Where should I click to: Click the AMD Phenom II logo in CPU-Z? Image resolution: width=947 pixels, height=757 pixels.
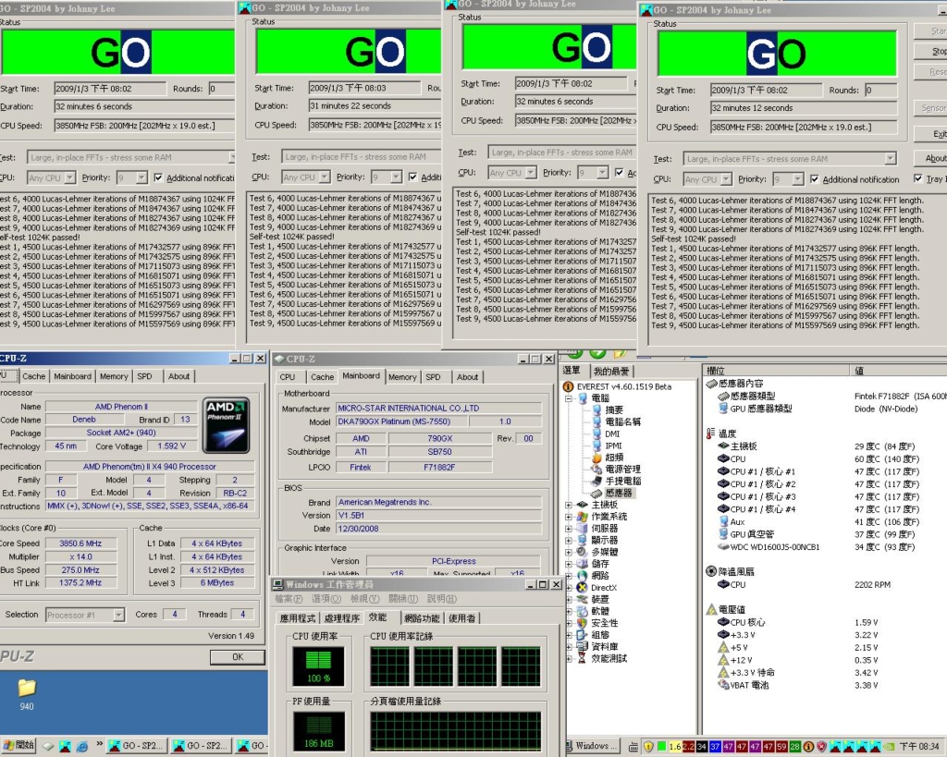(x=227, y=425)
